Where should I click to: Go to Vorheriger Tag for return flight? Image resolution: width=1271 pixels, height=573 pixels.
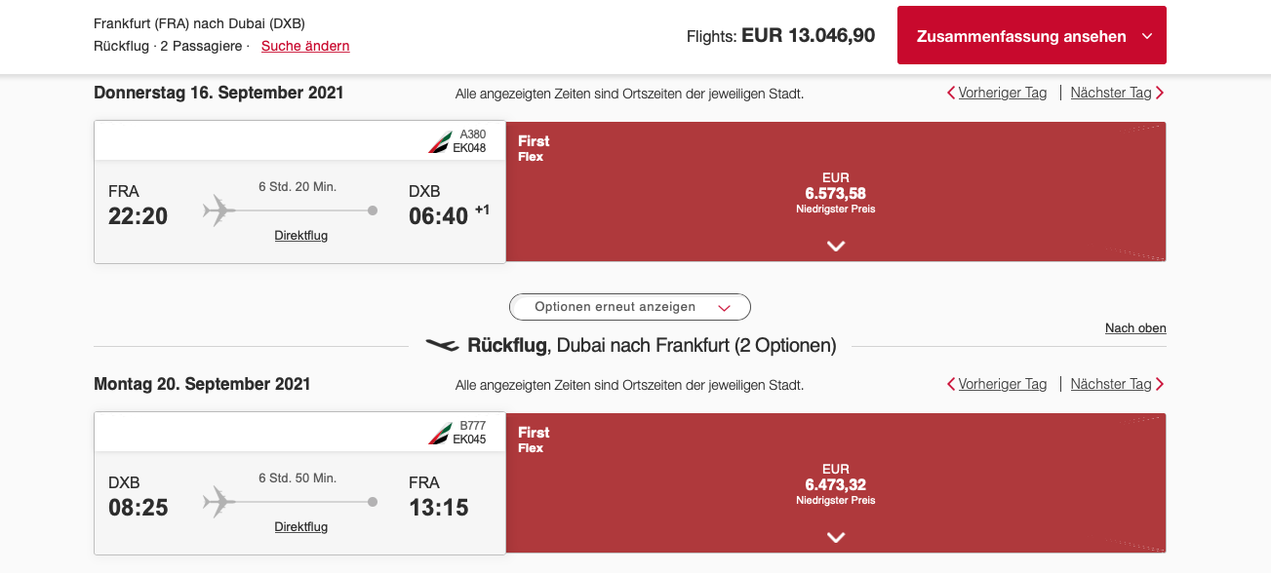click(1002, 385)
